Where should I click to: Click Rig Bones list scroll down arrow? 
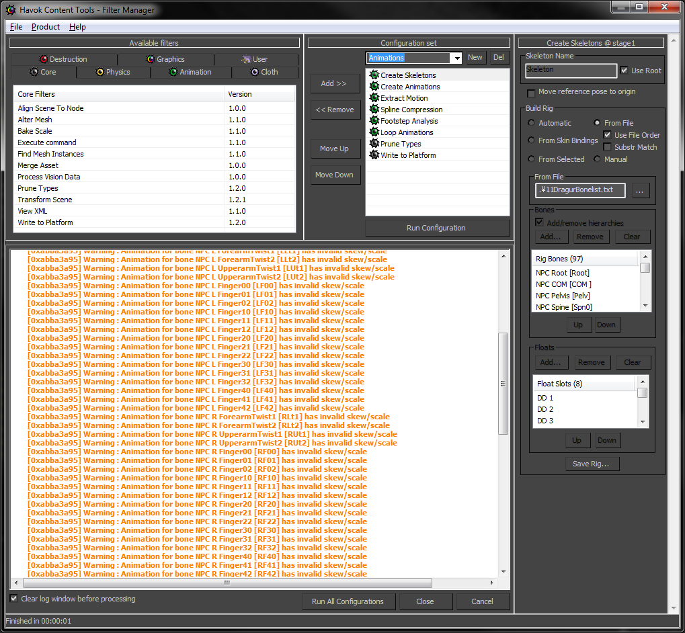click(x=646, y=306)
